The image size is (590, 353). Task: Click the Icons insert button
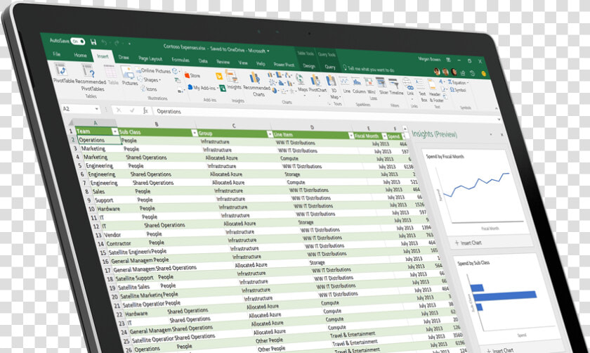tap(149, 89)
